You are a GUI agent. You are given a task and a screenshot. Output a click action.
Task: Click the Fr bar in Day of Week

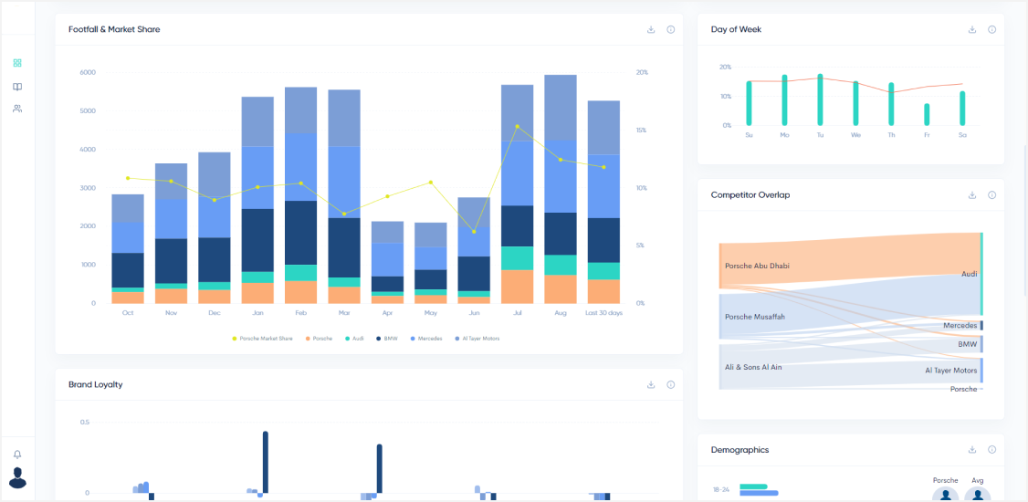(927, 115)
